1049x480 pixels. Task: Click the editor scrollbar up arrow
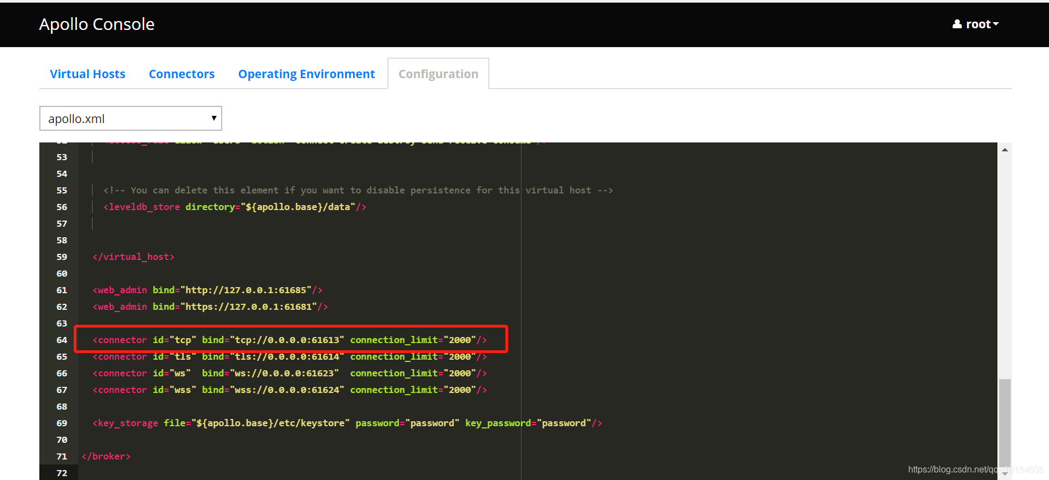pos(1005,150)
